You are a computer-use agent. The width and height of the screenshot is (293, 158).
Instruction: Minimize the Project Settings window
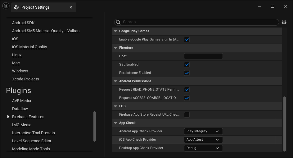tap(259, 6)
